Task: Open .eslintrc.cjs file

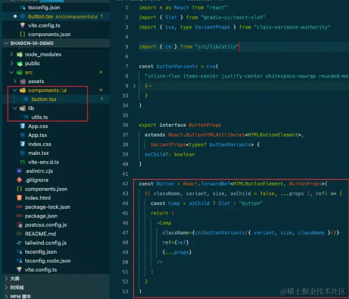Action: [39, 171]
